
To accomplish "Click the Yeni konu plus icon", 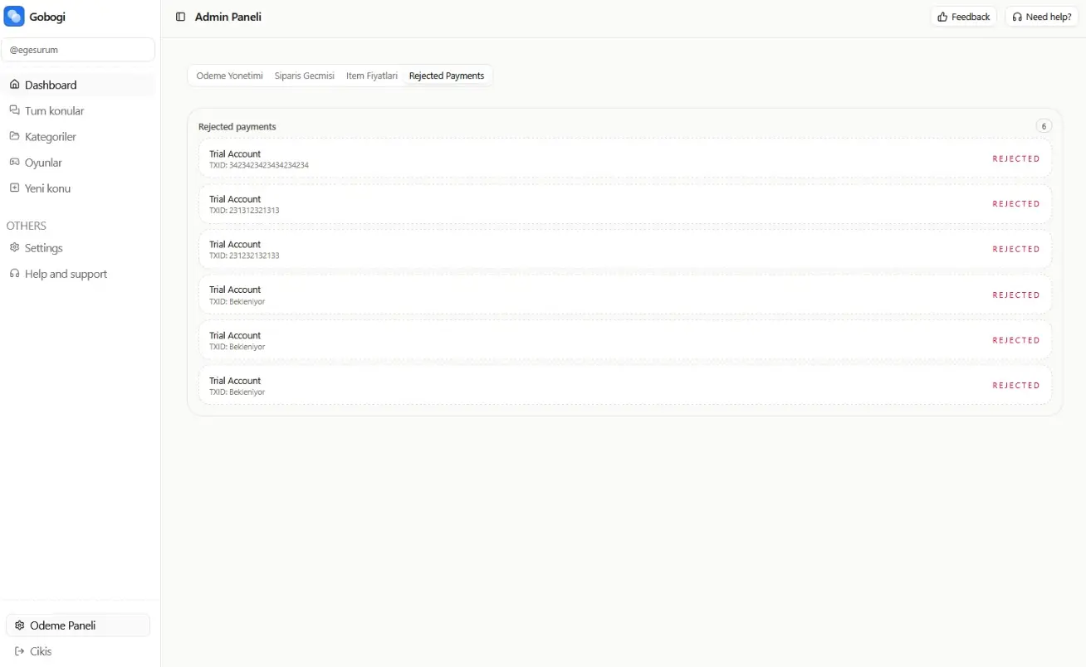I will coord(14,188).
